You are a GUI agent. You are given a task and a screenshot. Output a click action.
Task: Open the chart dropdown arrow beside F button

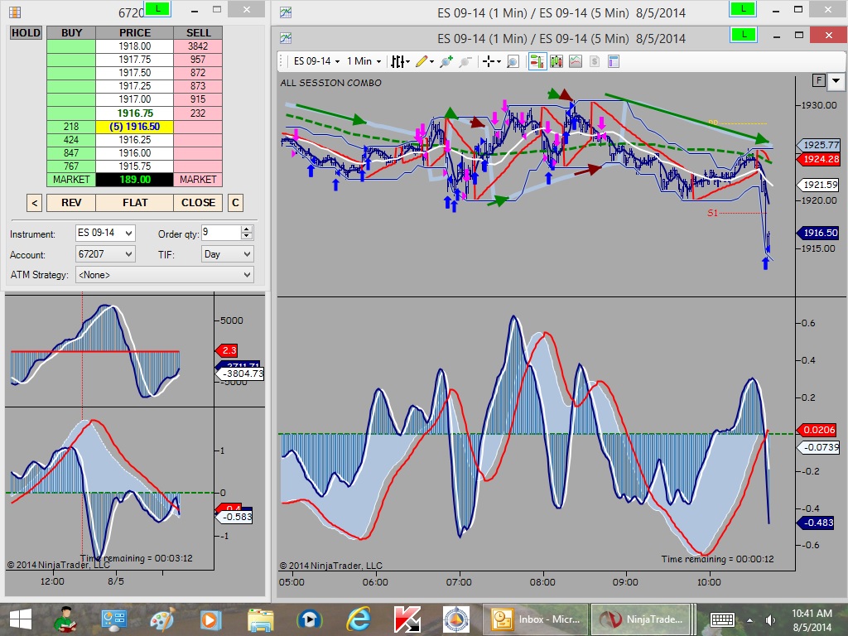pyautogui.click(x=836, y=81)
